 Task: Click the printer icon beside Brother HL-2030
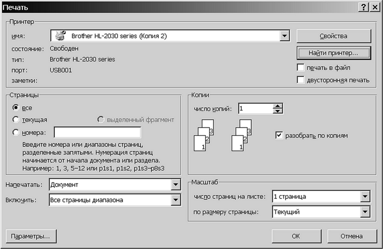61,36
